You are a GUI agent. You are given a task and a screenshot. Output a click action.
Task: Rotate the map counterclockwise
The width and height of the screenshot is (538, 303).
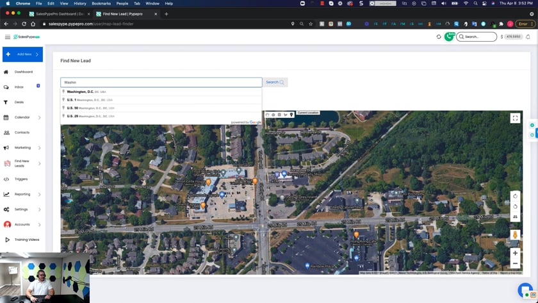pos(515,206)
